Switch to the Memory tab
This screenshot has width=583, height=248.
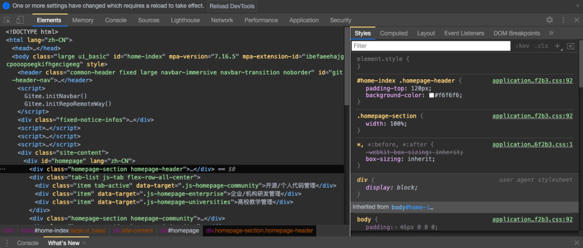[83, 20]
